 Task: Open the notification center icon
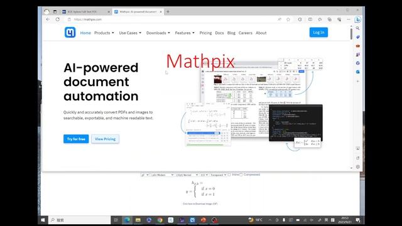[x=358, y=220]
